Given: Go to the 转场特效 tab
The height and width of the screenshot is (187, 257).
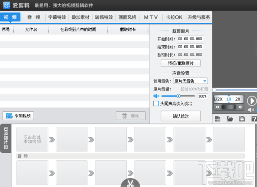Looking at the screenshot, I should 104,17.
